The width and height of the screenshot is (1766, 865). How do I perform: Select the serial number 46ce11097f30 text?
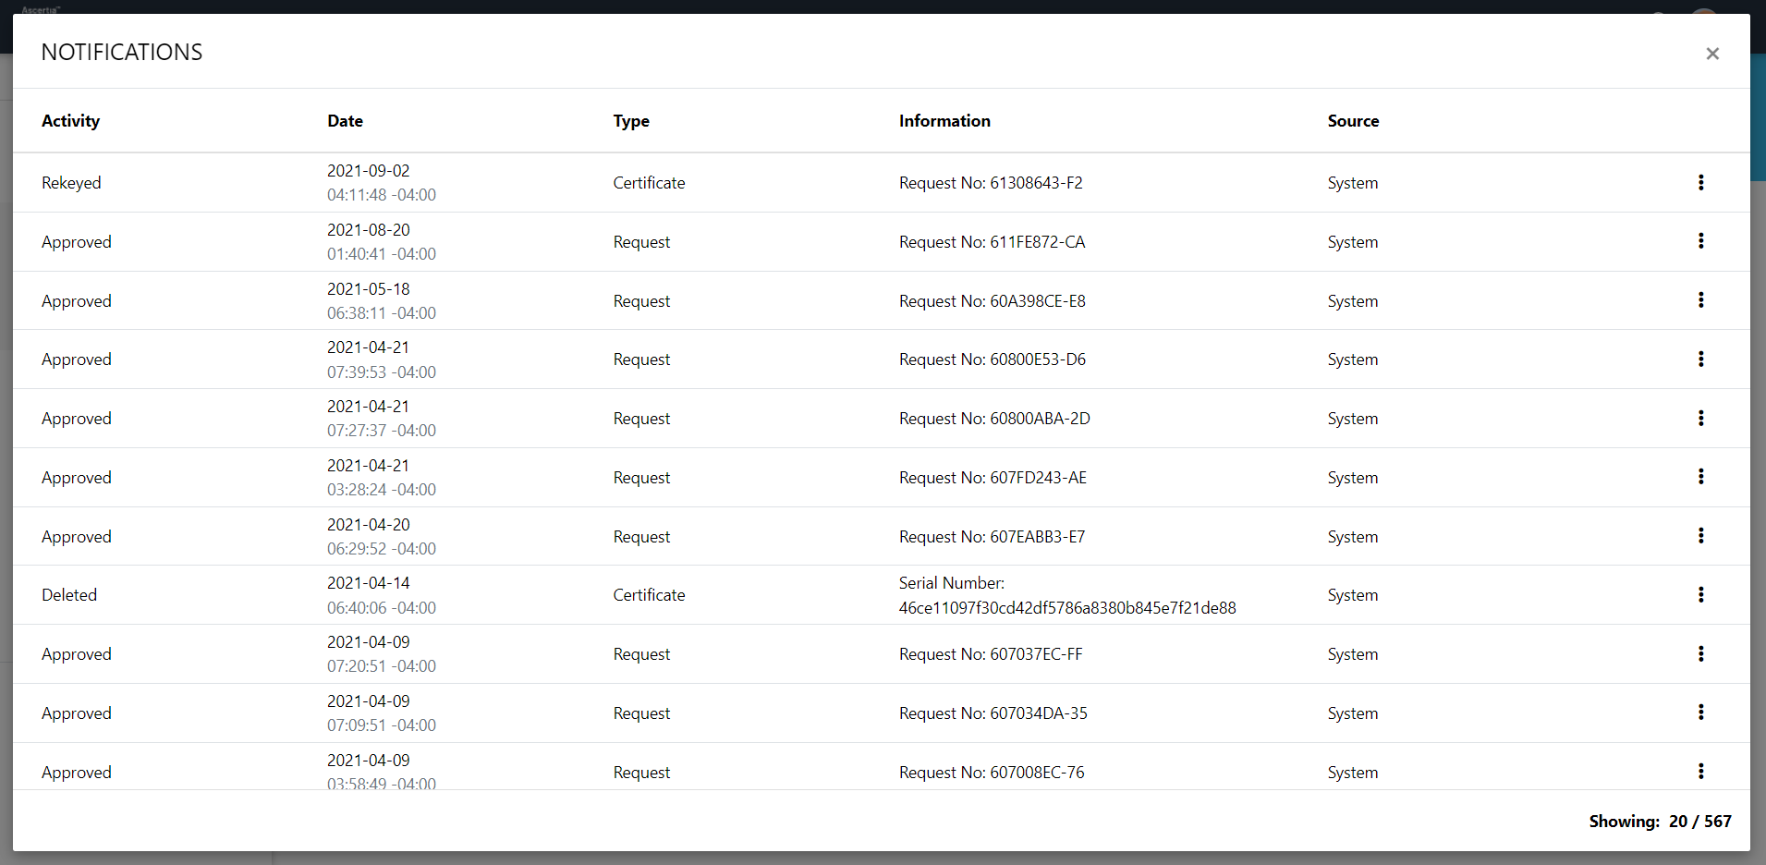(1066, 608)
